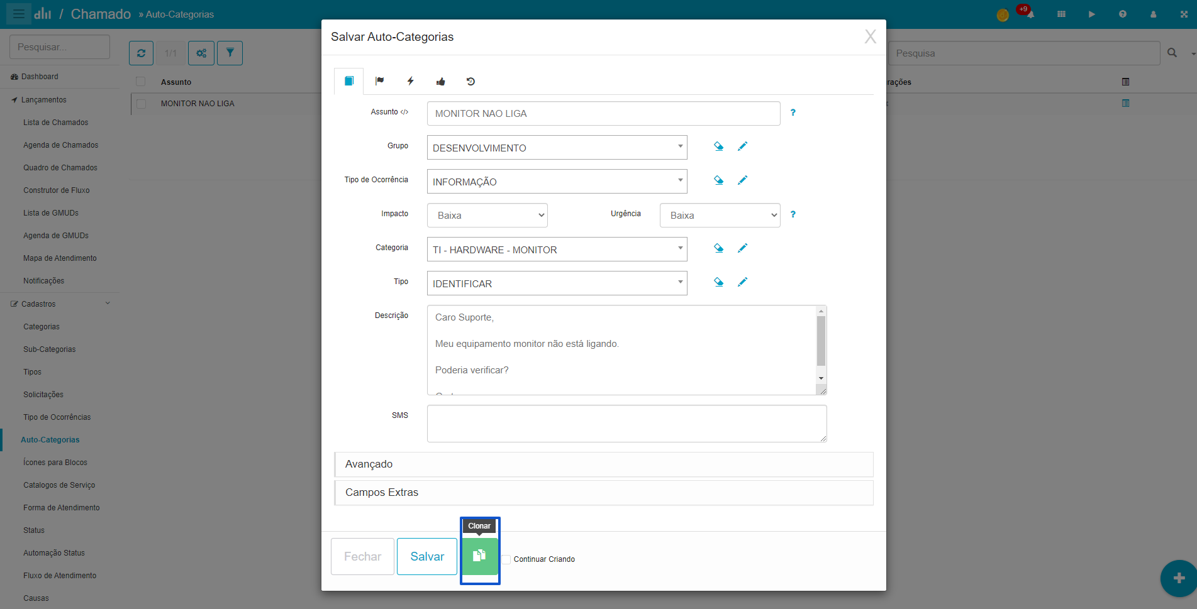Screen dimensions: 1197x609
Task: Click the Fechar button
Action: (x=362, y=556)
